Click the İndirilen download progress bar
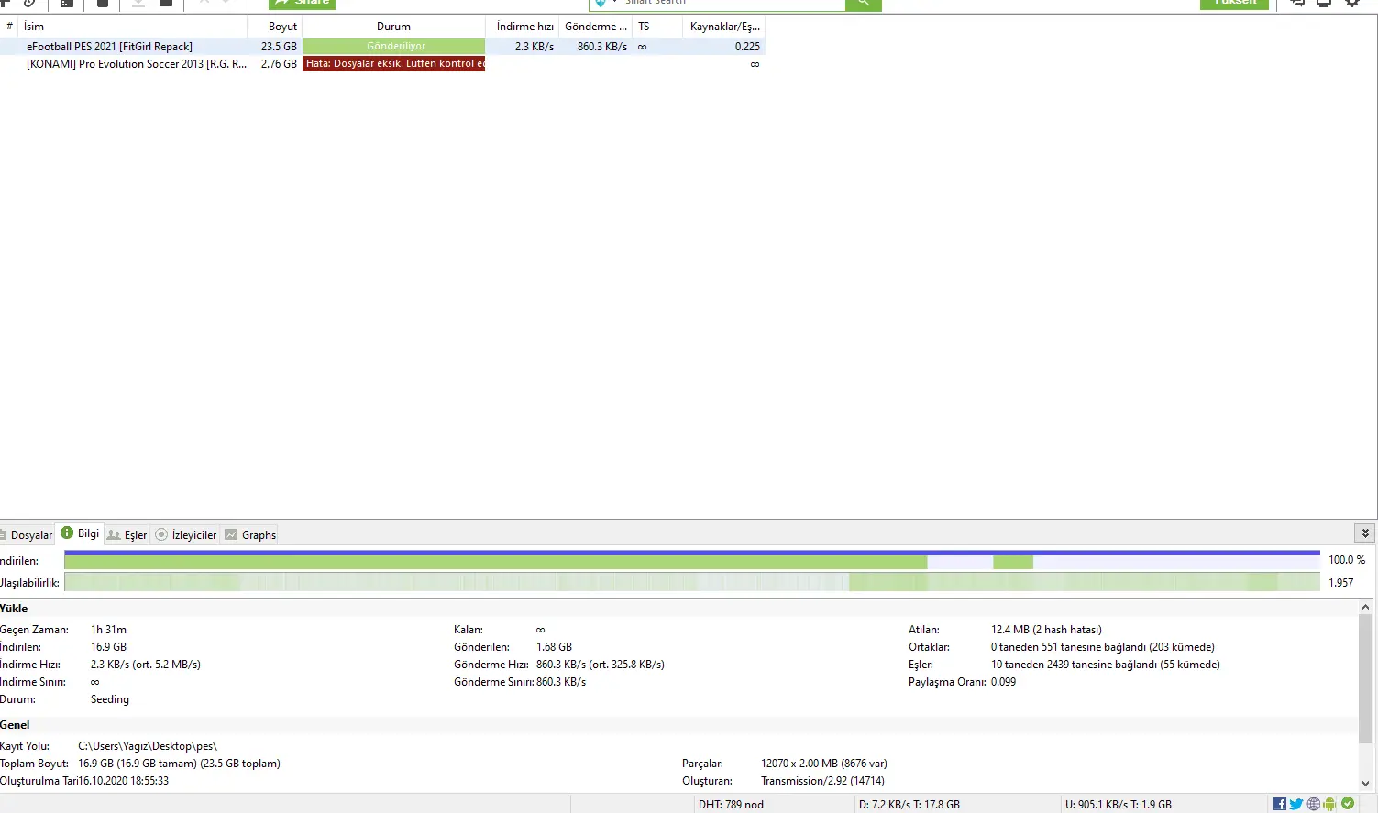Image resolution: width=1378 pixels, height=813 pixels. click(x=692, y=560)
